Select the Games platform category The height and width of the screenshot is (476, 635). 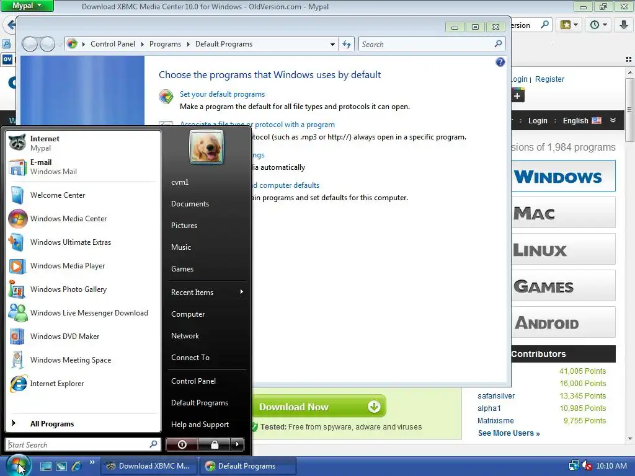(563, 285)
